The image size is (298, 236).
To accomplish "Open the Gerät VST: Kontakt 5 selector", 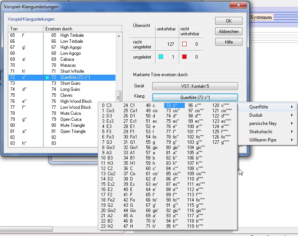I will tap(195, 86).
